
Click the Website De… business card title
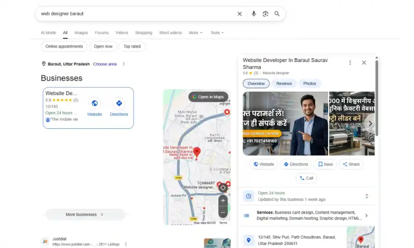point(61,93)
